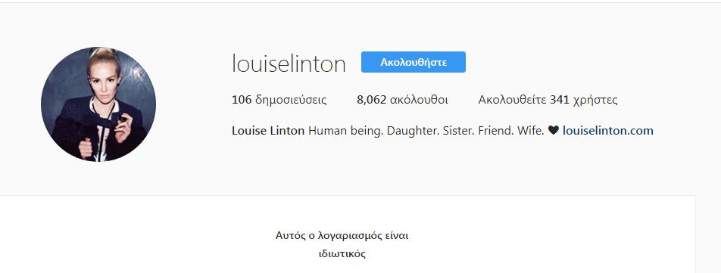721x273 pixels.
Task: Open the Ακολουθείτε following list
Action: 548,100
